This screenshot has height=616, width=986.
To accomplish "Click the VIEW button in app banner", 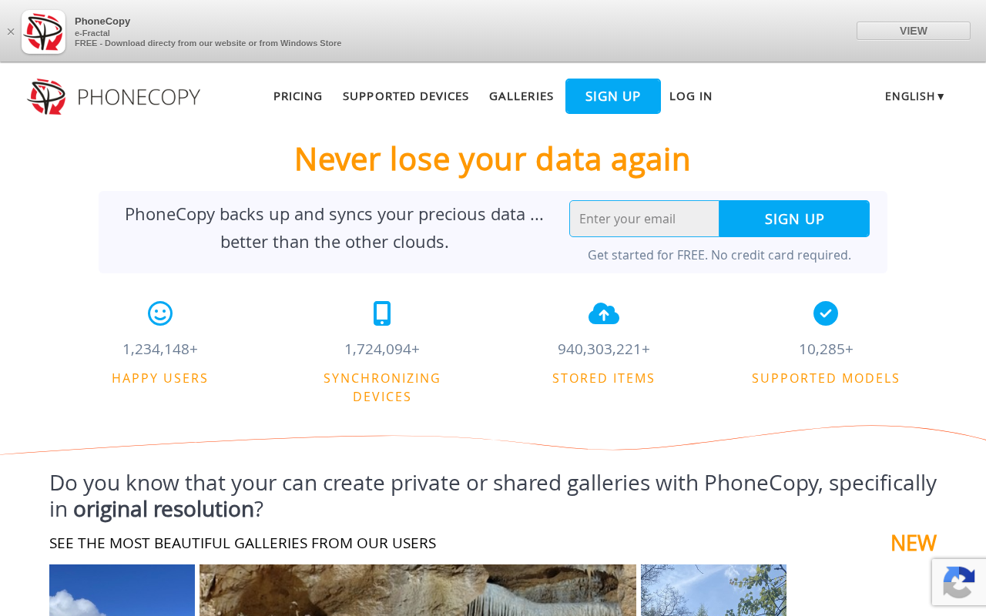I will coord(914,31).
